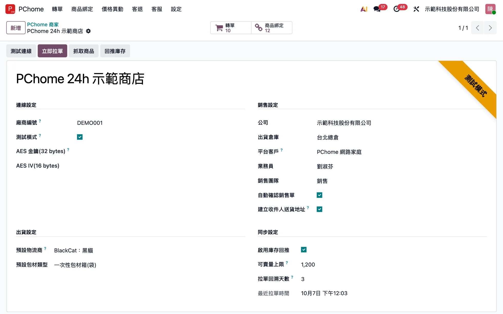Viewport: 503px width, 314px height.
Task: Show help tooltip for 平台客戶
Action: tap(282, 150)
